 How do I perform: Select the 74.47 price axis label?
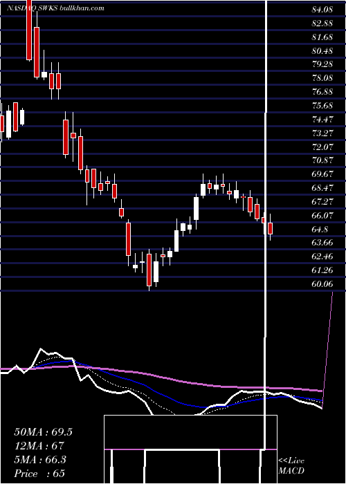pos(322,119)
